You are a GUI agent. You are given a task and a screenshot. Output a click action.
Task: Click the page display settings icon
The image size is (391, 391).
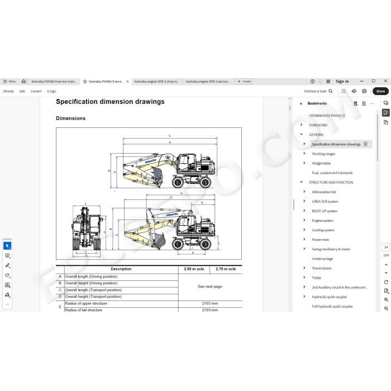coord(386,291)
